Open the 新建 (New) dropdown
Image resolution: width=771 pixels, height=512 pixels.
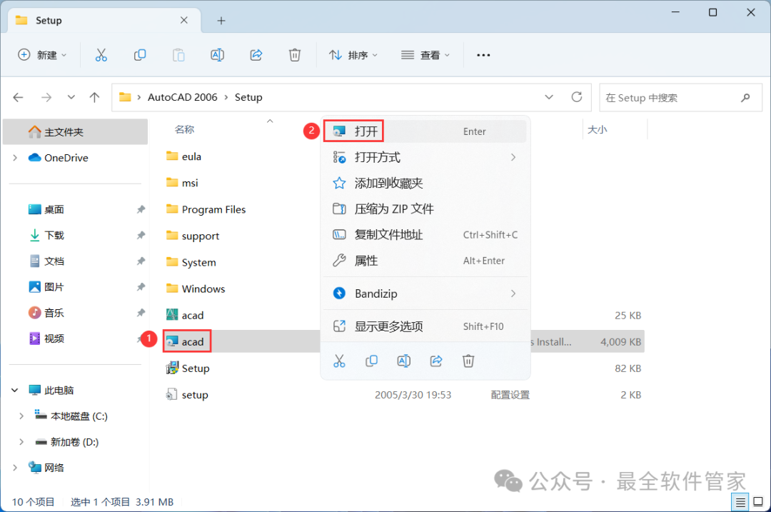42,55
